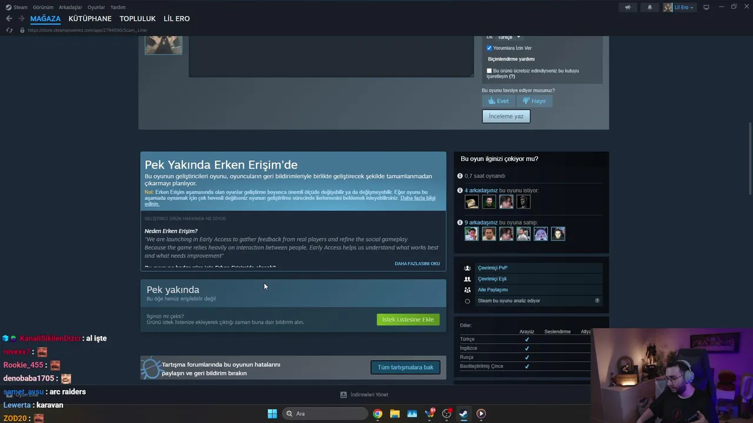Click the '9 arkadaşınız' link
This screenshot has height=423, width=753.
[x=481, y=223]
